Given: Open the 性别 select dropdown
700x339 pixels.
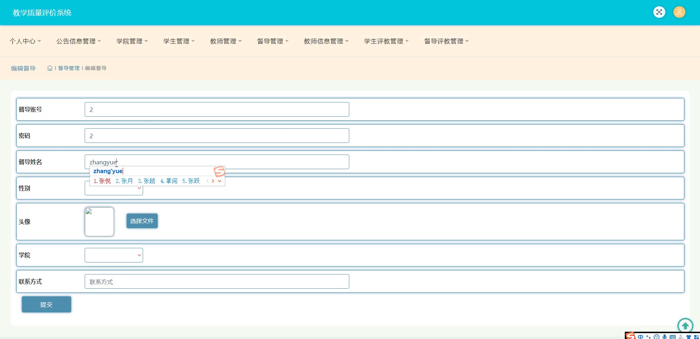Looking at the screenshot, I should [x=114, y=188].
